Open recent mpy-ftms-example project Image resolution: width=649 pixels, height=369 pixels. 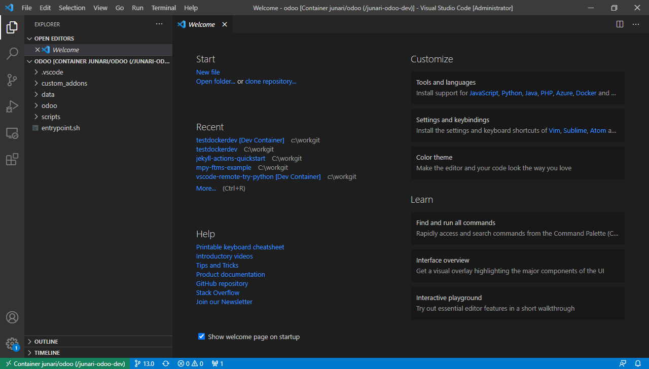224,167
